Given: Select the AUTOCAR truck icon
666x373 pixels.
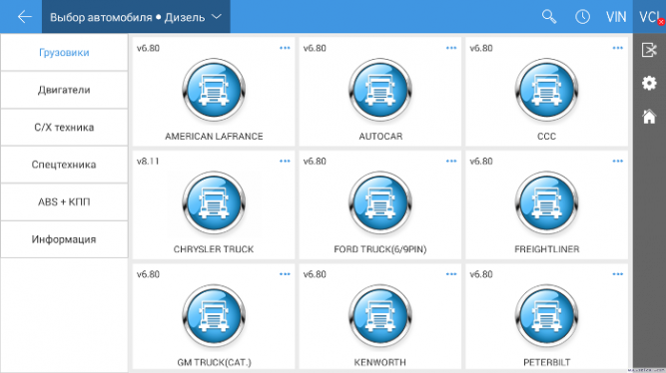Looking at the screenshot, I should pyautogui.click(x=380, y=91).
